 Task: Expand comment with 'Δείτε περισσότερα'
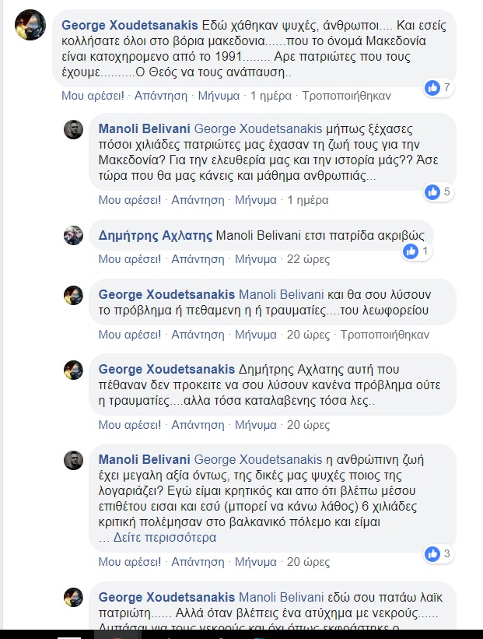pos(164,538)
